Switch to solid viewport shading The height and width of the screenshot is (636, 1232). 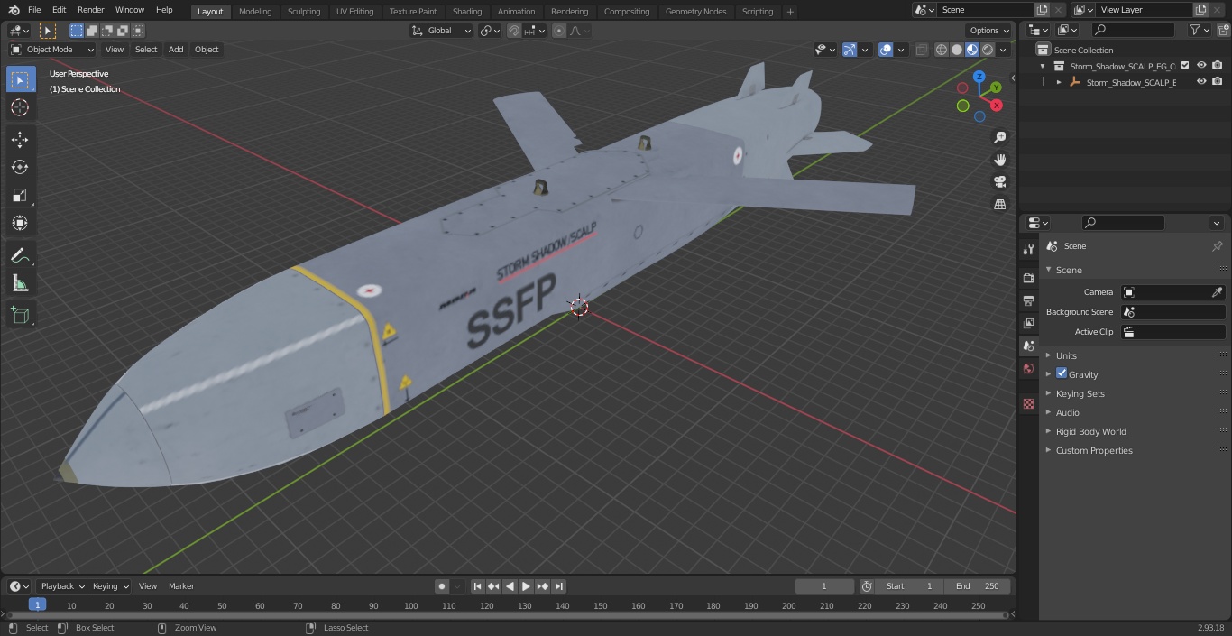957,50
